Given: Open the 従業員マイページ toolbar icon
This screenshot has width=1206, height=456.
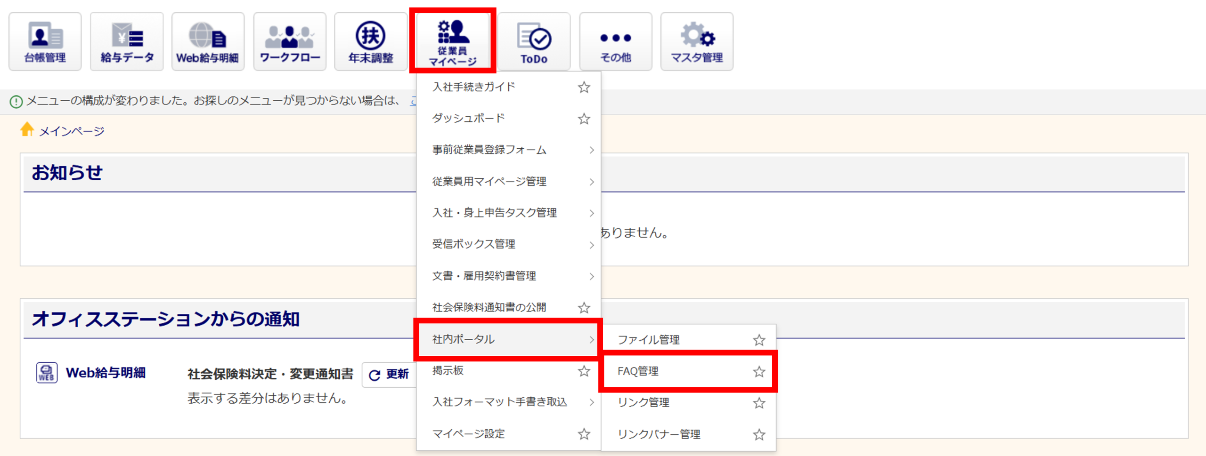Looking at the screenshot, I should [x=452, y=41].
